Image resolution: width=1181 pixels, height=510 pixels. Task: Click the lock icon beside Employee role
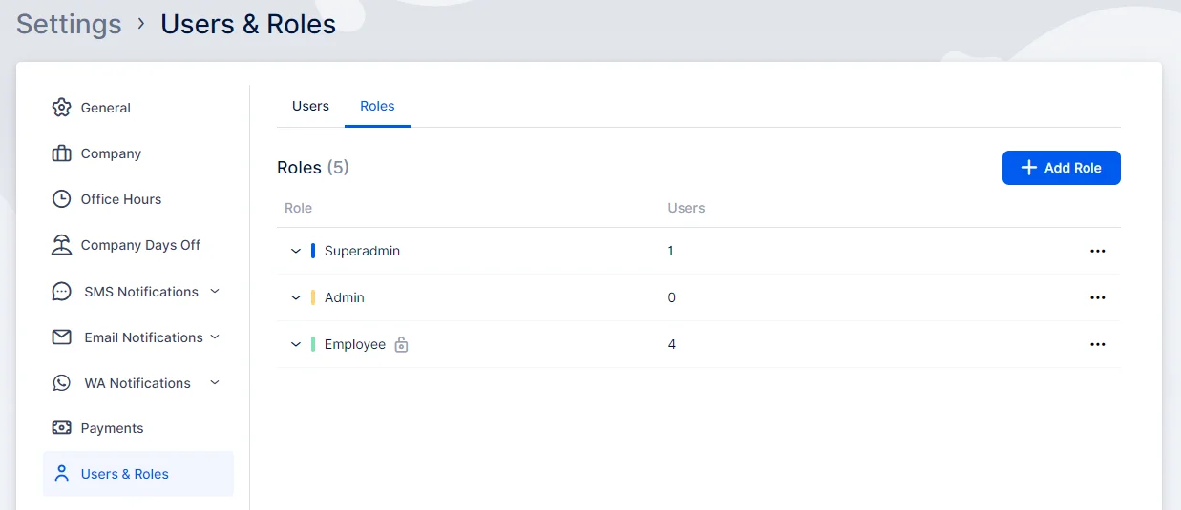(x=402, y=344)
